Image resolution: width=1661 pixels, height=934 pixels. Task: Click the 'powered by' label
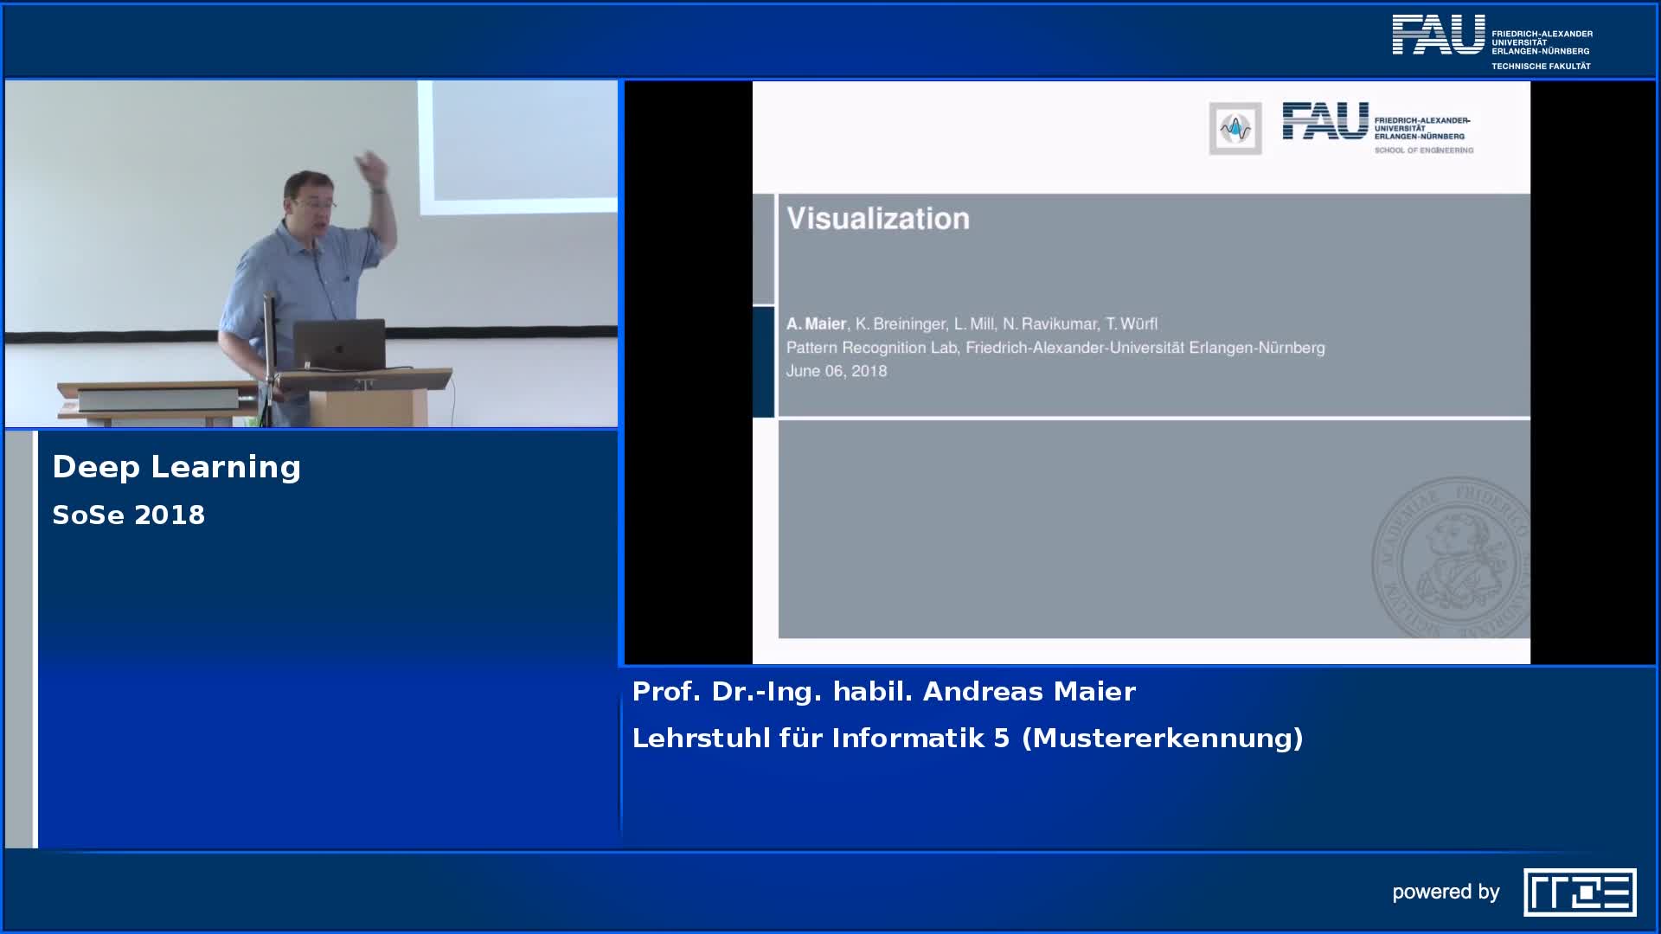(x=1446, y=892)
